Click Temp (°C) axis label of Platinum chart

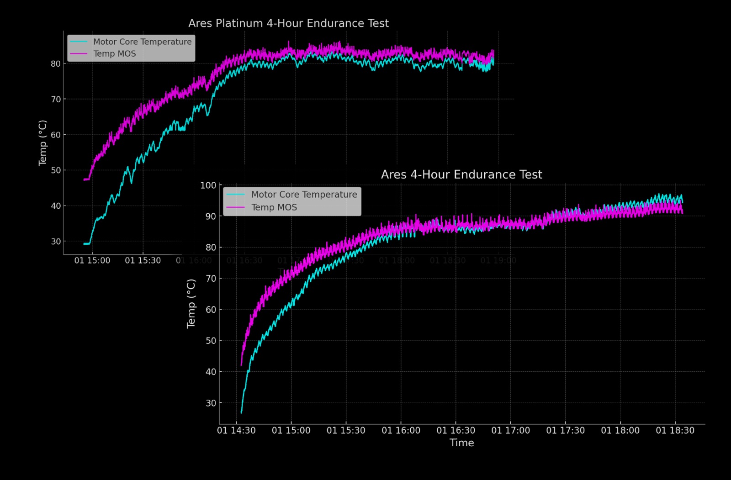coord(43,143)
